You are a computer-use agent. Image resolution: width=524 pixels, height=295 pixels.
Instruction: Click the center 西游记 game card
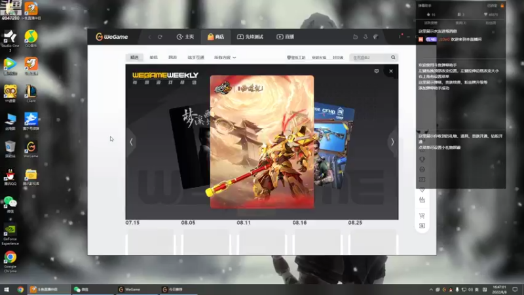pos(262,142)
